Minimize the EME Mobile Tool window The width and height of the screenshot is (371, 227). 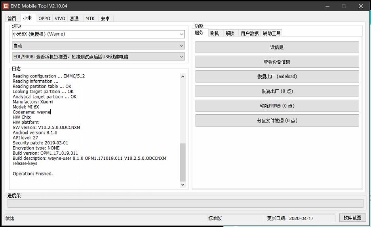327,6
